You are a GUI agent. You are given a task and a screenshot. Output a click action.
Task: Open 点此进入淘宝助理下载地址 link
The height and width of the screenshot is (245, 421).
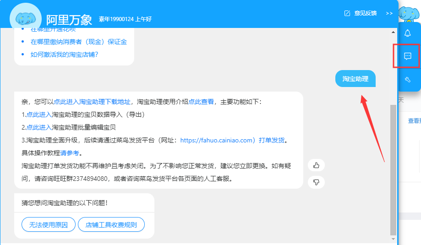click(x=92, y=102)
